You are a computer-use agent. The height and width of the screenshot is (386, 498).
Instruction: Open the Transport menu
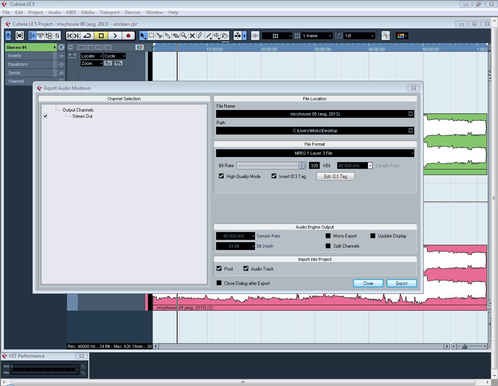click(x=109, y=12)
